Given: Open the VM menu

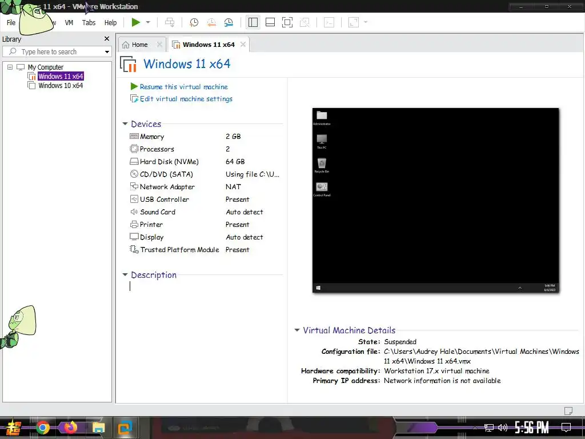Looking at the screenshot, I should coord(69,23).
